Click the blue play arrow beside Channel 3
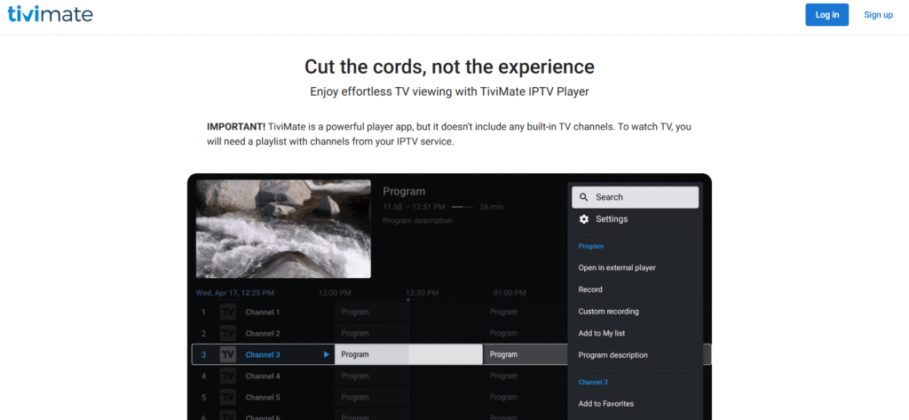This screenshot has width=909, height=420. click(327, 355)
